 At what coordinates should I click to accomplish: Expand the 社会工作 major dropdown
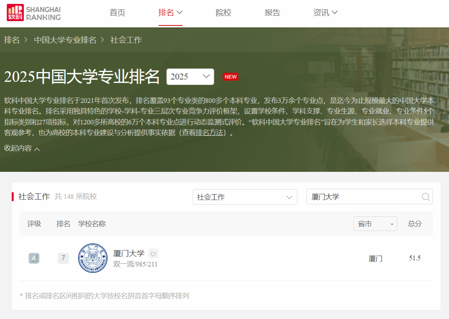pyautogui.click(x=245, y=197)
